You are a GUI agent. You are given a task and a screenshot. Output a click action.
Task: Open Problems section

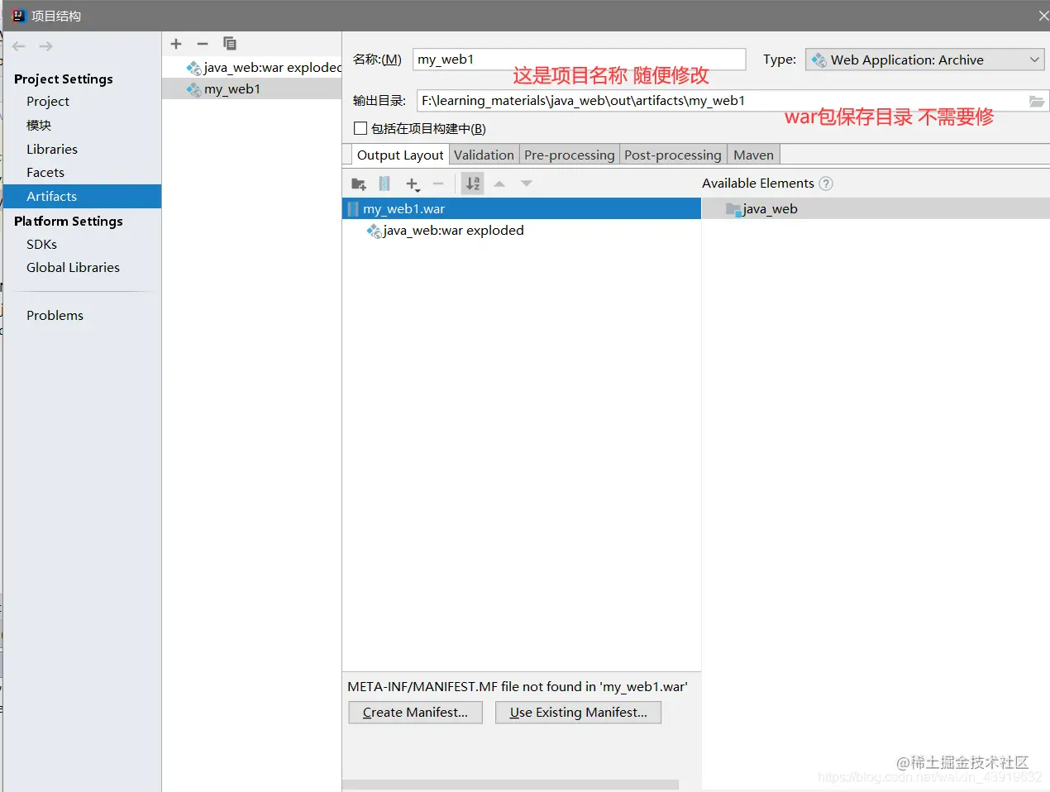55,316
